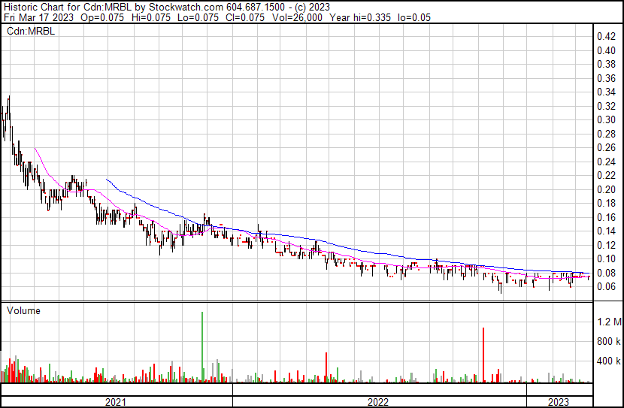The width and height of the screenshot is (624, 408).
Task: Click the 1.2 M volume axis label
Action: tap(608, 322)
